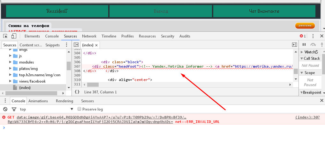Expand the top.h2m.name/img/con folder
Image resolution: width=325 pixels, height=149 pixels.
[10, 75]
